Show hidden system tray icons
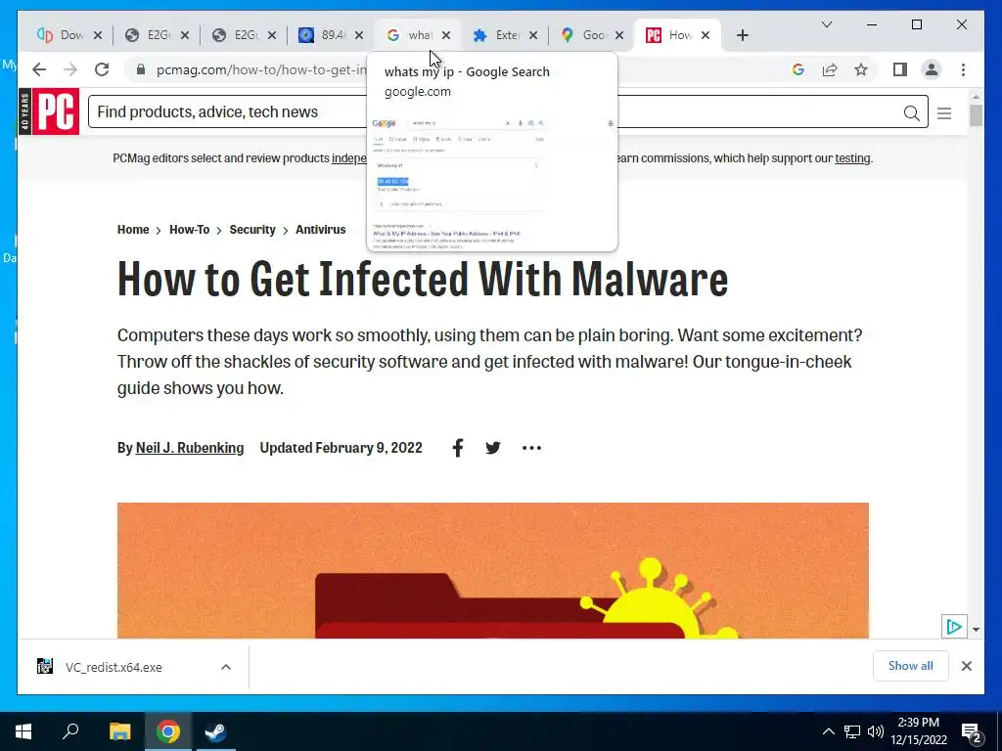This screenshot has width=1002, height=751. pyautogui.click(x=828, y=731)
